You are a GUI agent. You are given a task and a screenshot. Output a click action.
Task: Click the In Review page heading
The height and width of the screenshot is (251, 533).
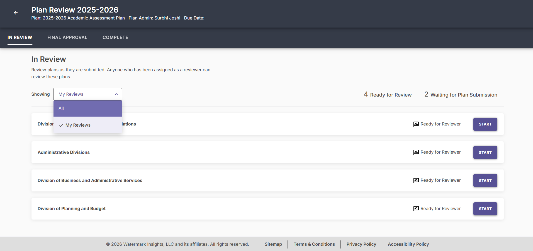point(49,59)
